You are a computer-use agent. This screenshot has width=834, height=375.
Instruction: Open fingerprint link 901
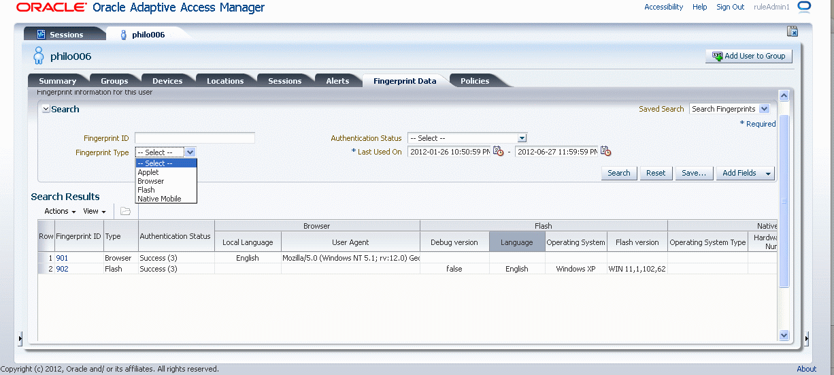point(62,259)
